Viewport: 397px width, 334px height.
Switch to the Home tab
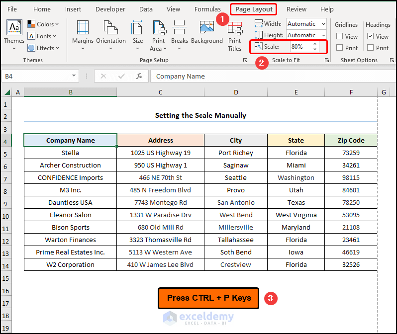42,9
